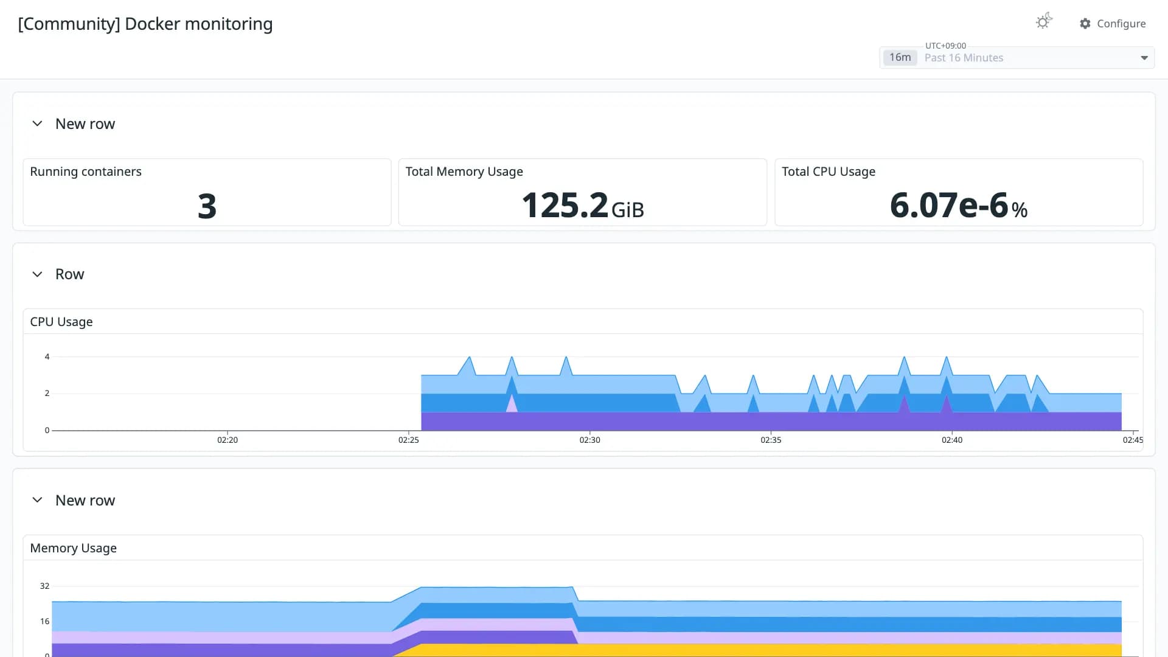
Task: Toggle the light/dark theme icon
Action: pos(1044,22)
